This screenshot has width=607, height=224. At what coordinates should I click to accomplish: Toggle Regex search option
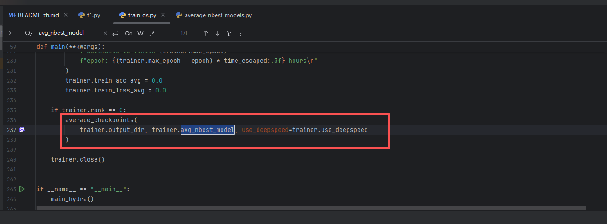click(x=152, y=33)
